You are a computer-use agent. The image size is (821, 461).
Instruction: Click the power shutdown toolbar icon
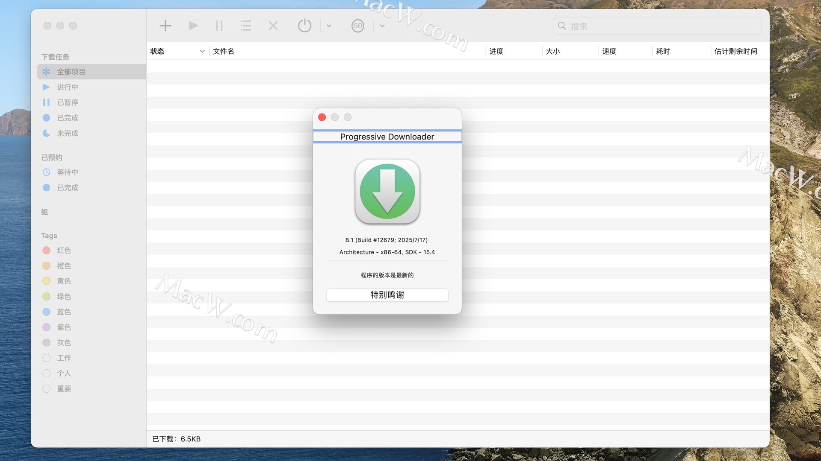[x=304, y=26]
